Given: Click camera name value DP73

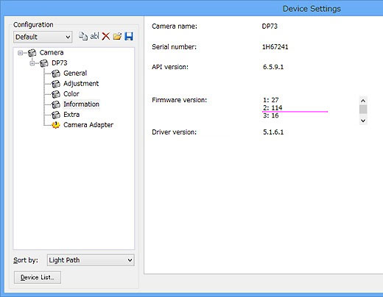Looking at the screenshot, I should 270,26.
